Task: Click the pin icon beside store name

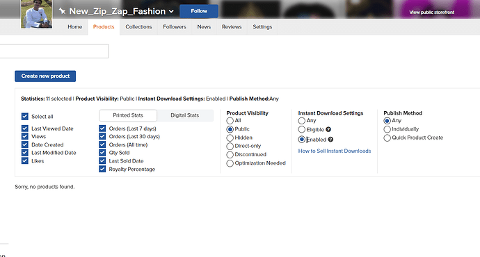Action: pyautogui.click(x=62, y=11)
